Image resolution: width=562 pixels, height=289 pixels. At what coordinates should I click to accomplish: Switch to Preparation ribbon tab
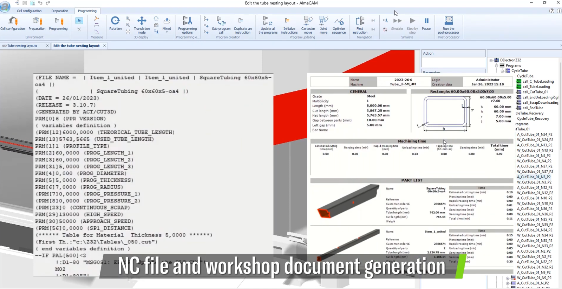pyautogui.click(x=60, y=11)
